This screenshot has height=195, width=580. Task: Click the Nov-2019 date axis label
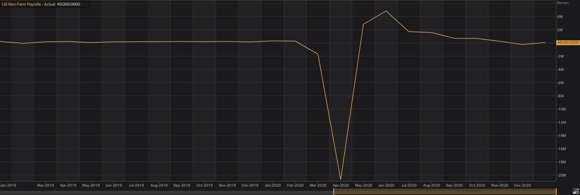pyautogui.click(x=227, y=185)
